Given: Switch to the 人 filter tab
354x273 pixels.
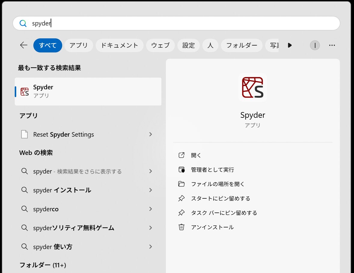Looking at the screenshot, I should (x=210, y=45).
